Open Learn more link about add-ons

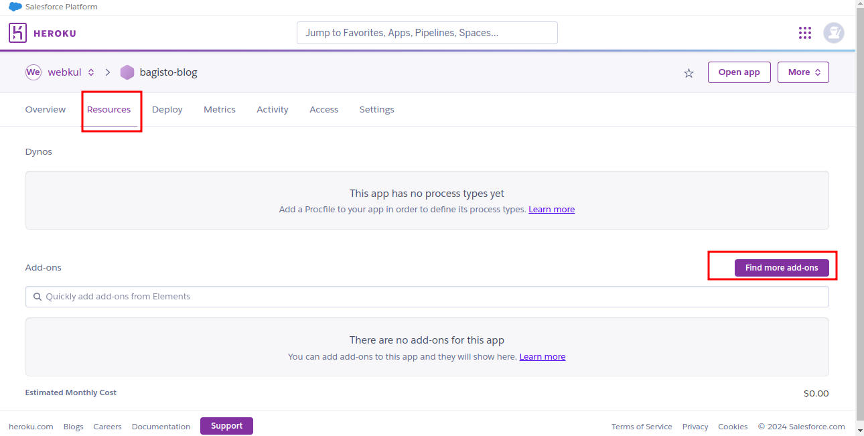coord(543,357)
